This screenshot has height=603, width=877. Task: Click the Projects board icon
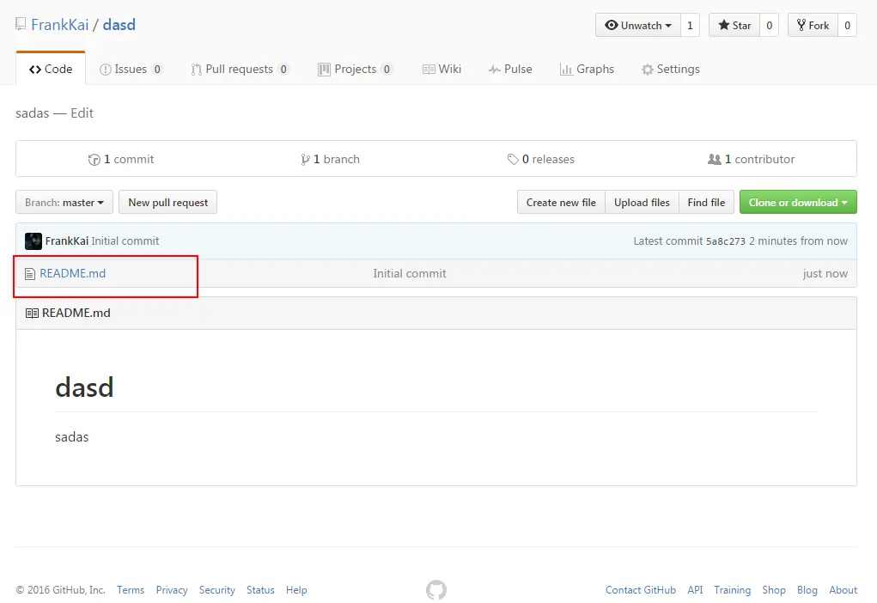tap(324, 70)
